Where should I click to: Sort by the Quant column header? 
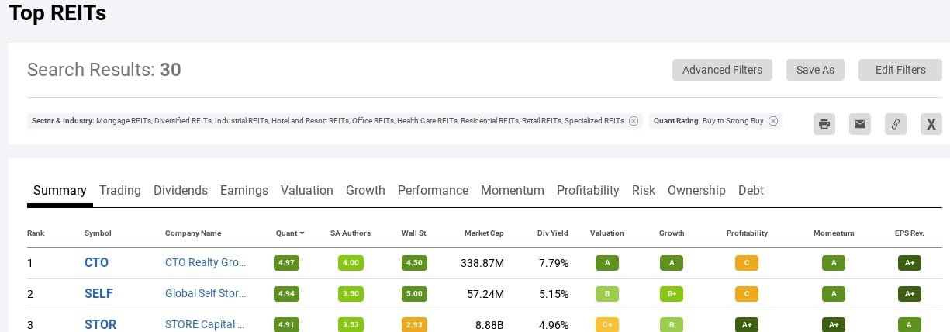coord(289,233)
